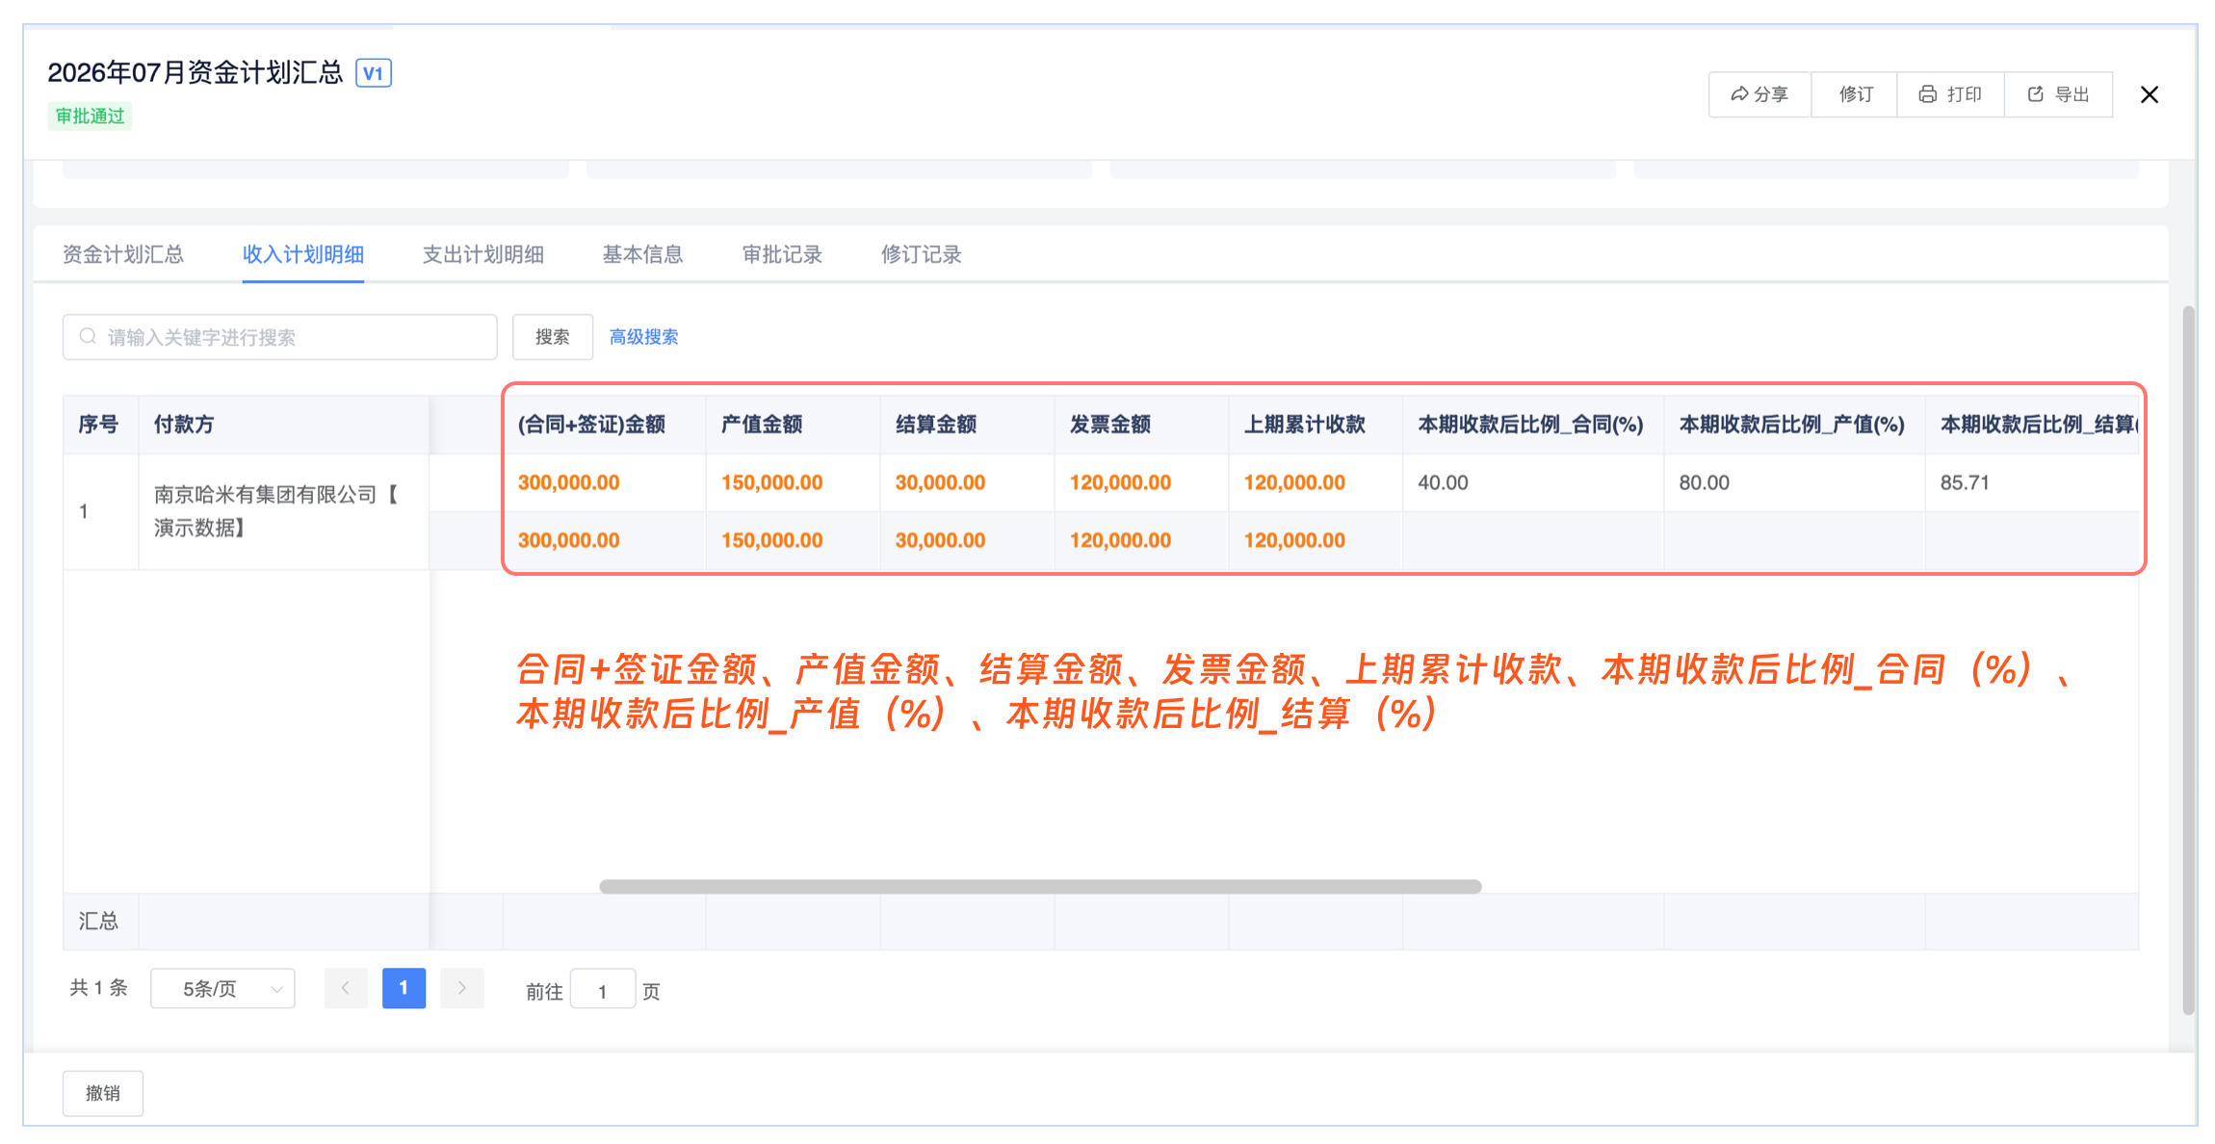Click the Export (导出) icon button
Image resolution: width=2215 pixels, height=1144 pixels.
pos(2058,94)
